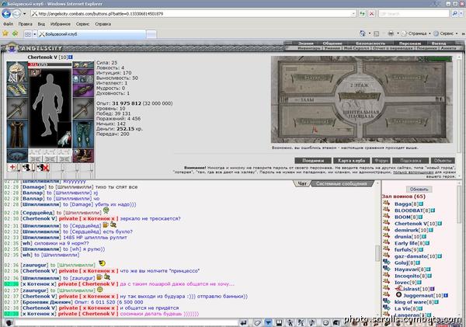Click the Internet Explorer Forward button
The image size is (466, 327).
[x=16, y=14]
